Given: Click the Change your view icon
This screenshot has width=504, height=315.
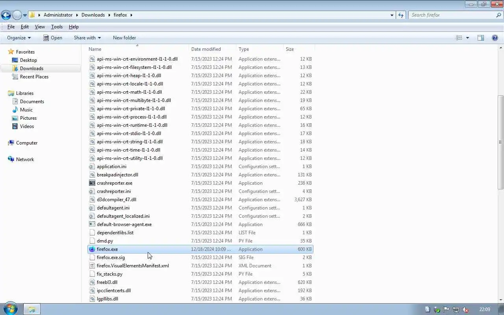Looking at the screenshot, I should 459,38.
